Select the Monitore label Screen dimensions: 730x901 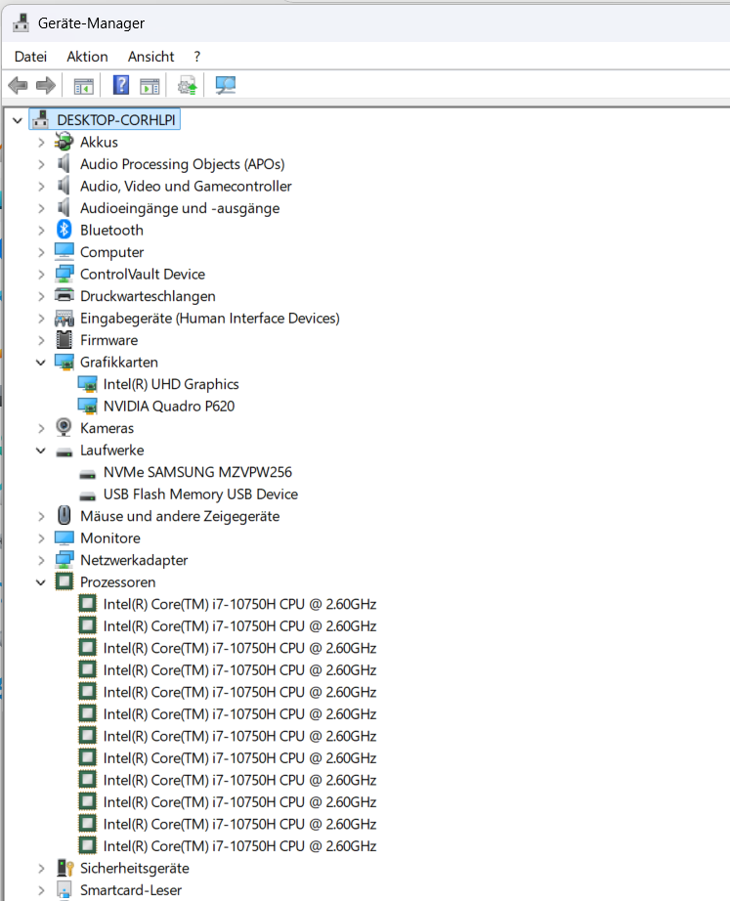(110, 537)
